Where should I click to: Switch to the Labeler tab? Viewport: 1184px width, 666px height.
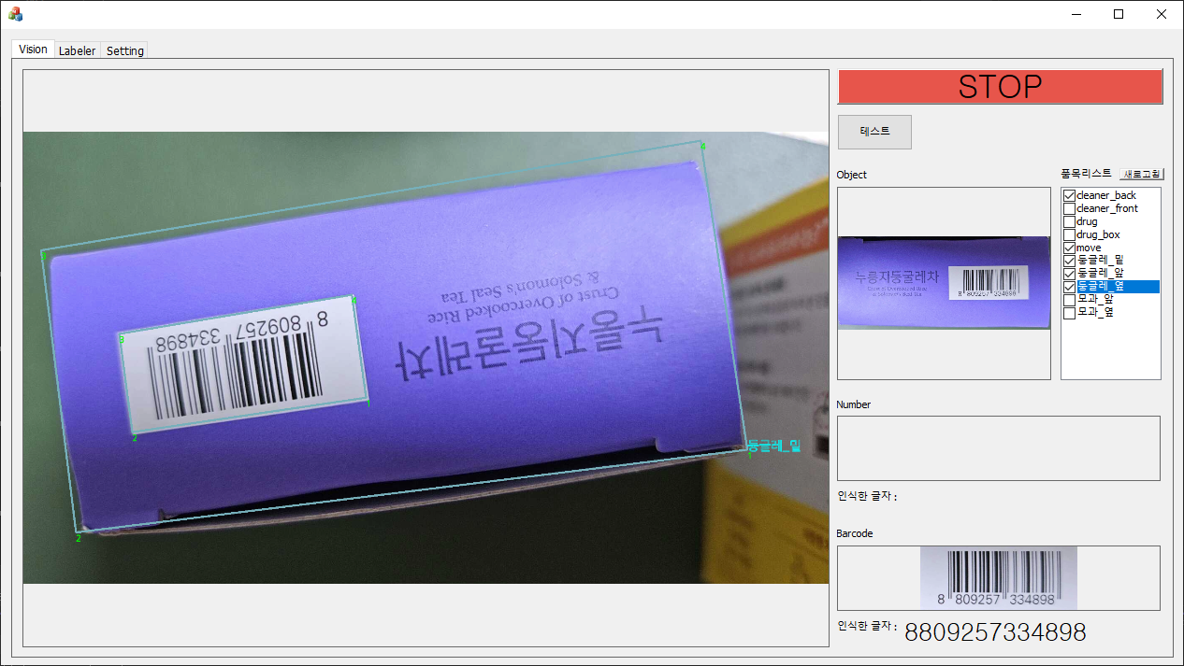pyautogui.click(x=77, y=50)
